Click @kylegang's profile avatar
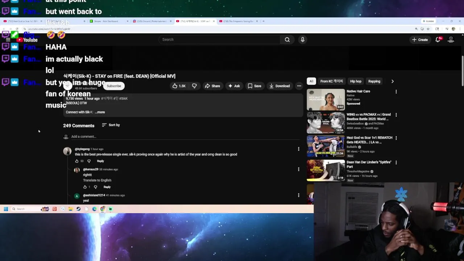 point(67,151)
